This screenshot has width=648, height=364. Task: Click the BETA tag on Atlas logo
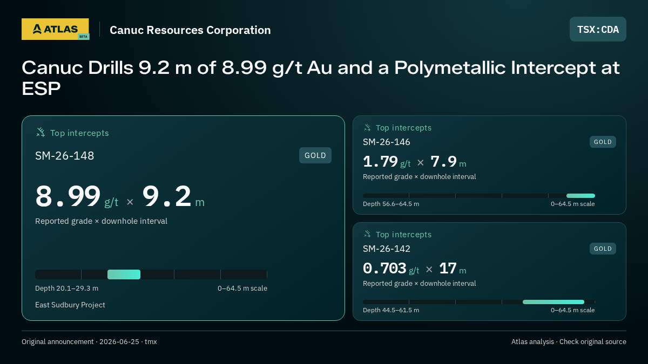click(83, 37)
